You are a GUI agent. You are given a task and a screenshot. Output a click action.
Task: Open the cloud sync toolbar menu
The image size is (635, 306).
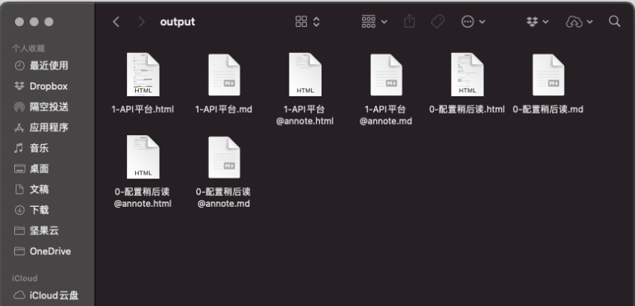pyautogui.click(x=575, y=22)
